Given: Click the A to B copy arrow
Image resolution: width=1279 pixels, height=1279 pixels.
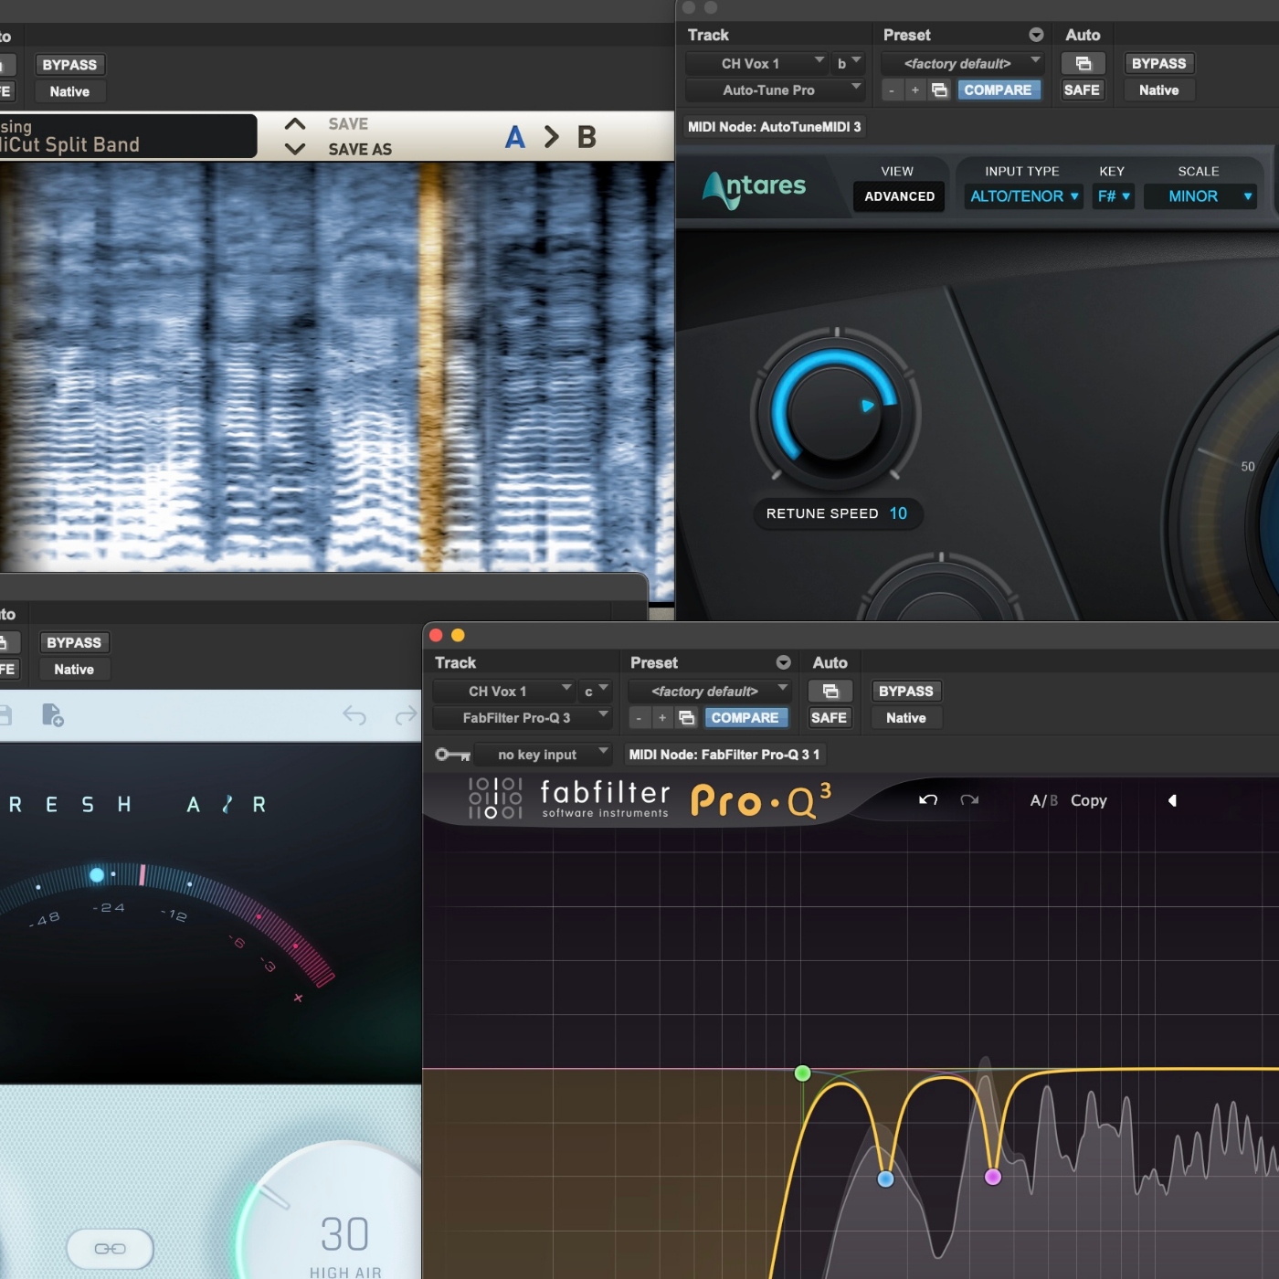Looking at the screenshot, I should [551, 137].
